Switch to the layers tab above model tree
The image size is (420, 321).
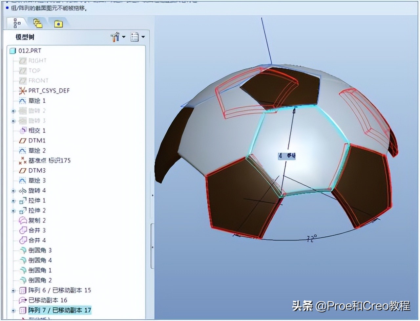tap(37, 23)
